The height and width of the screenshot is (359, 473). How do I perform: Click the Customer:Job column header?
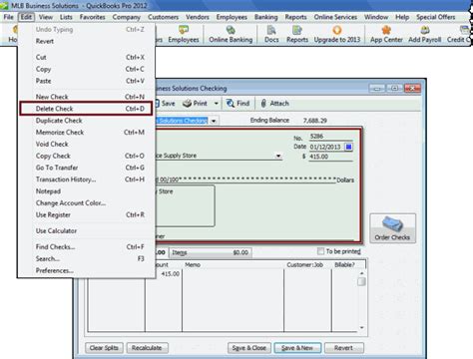point(305,265)
